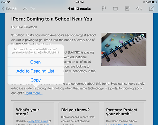Go back to Search results
The width and height of the screenshot is (158, 125).
[x=9, y=9]
